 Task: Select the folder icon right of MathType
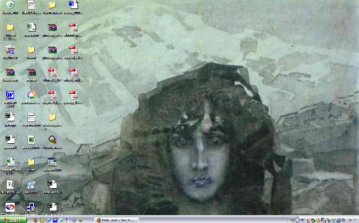point(31,50)
